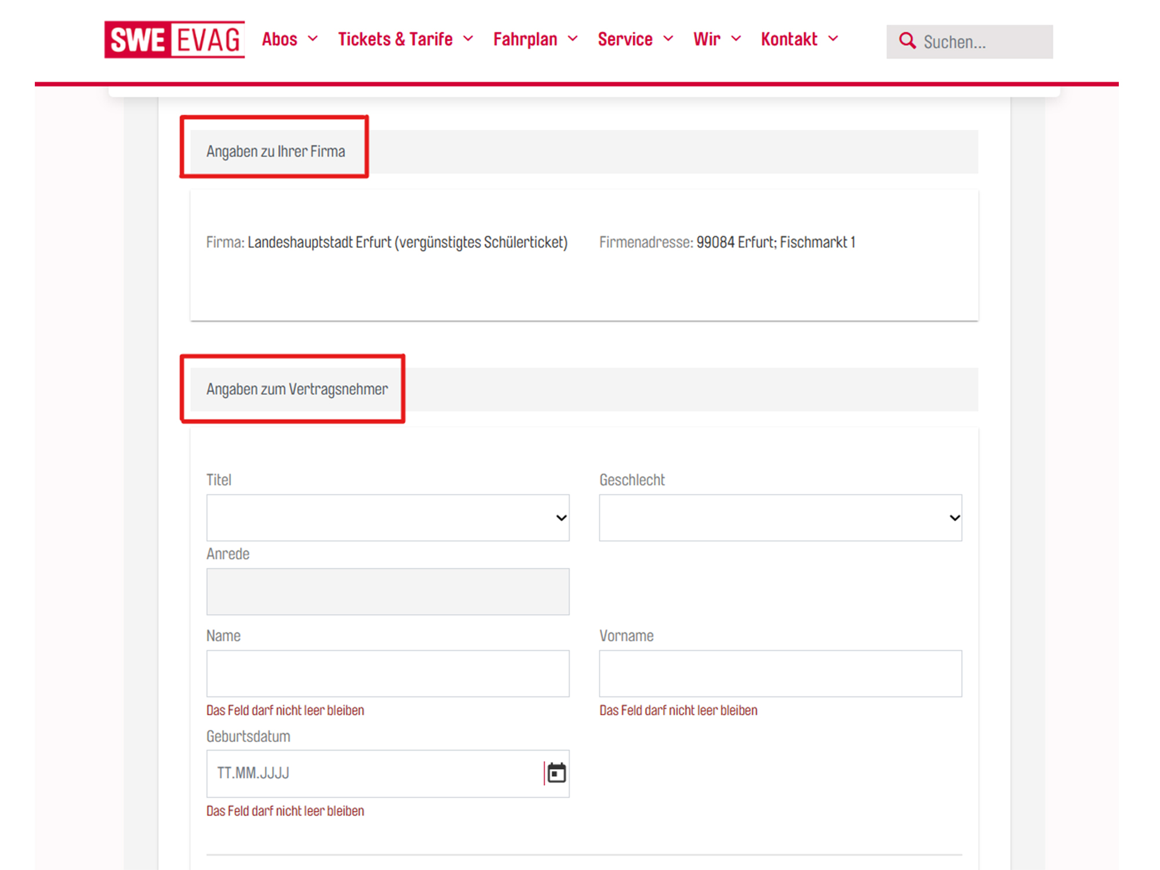The height and width of the screenshot is (870, 1160).
Task: Click the Anrede field
Action: click(x=387, y=592)
